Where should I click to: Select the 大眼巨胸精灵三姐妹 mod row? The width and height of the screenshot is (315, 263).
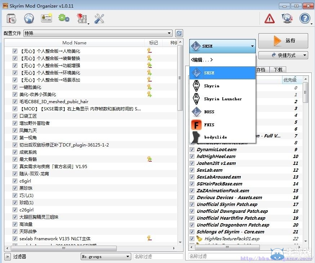pos(91,217)
